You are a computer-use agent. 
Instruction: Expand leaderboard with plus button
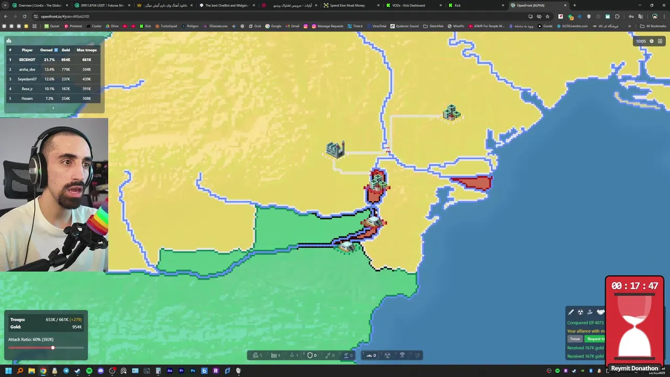coord(53,108)
